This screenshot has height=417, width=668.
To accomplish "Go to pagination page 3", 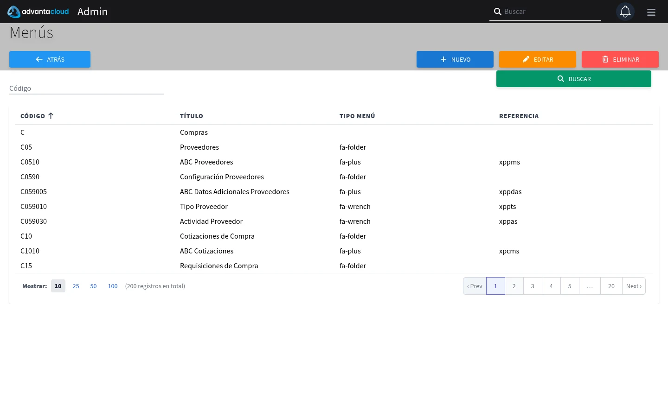I will 533,286.
